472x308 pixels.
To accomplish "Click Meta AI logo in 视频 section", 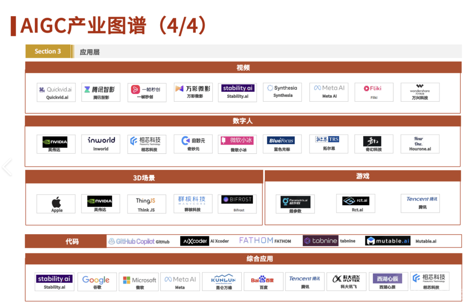I will 329,92.
